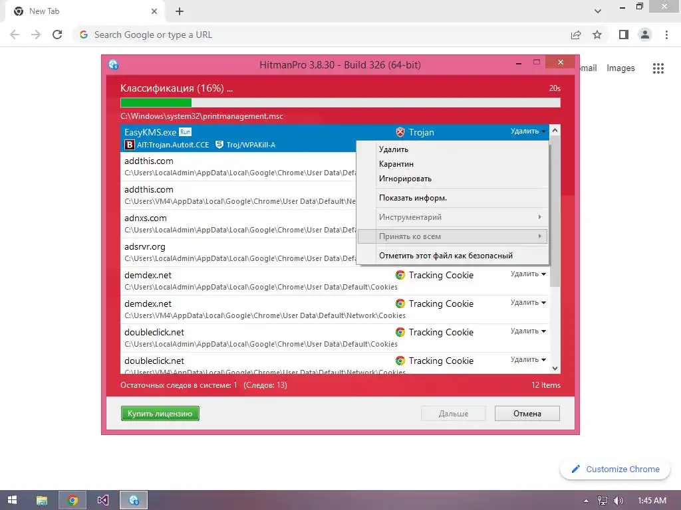Screen dimensions: 681x510
Task: Click the Bitdefender B icon next to AIT:Trojan.Autoit.CCE
Action: [x=130, y=145]
